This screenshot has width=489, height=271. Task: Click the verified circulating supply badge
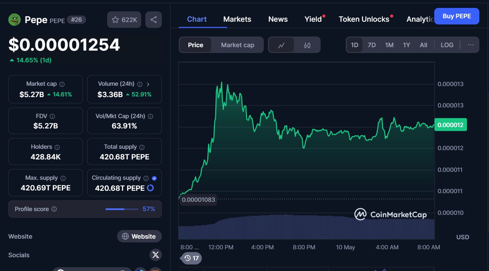tap(154, 178)
